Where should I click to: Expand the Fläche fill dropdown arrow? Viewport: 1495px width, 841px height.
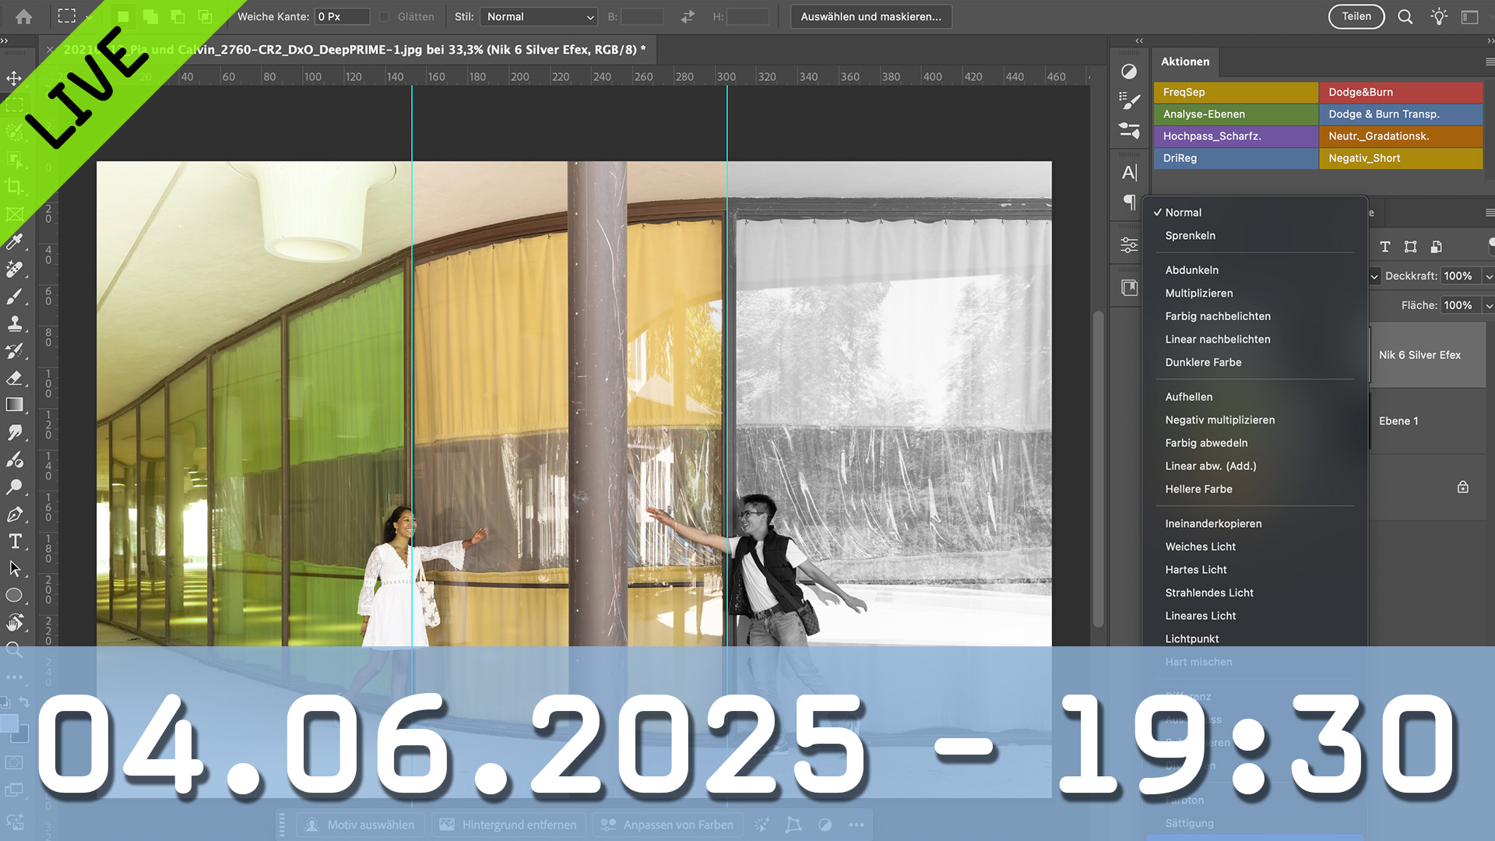pos(1488,305)
